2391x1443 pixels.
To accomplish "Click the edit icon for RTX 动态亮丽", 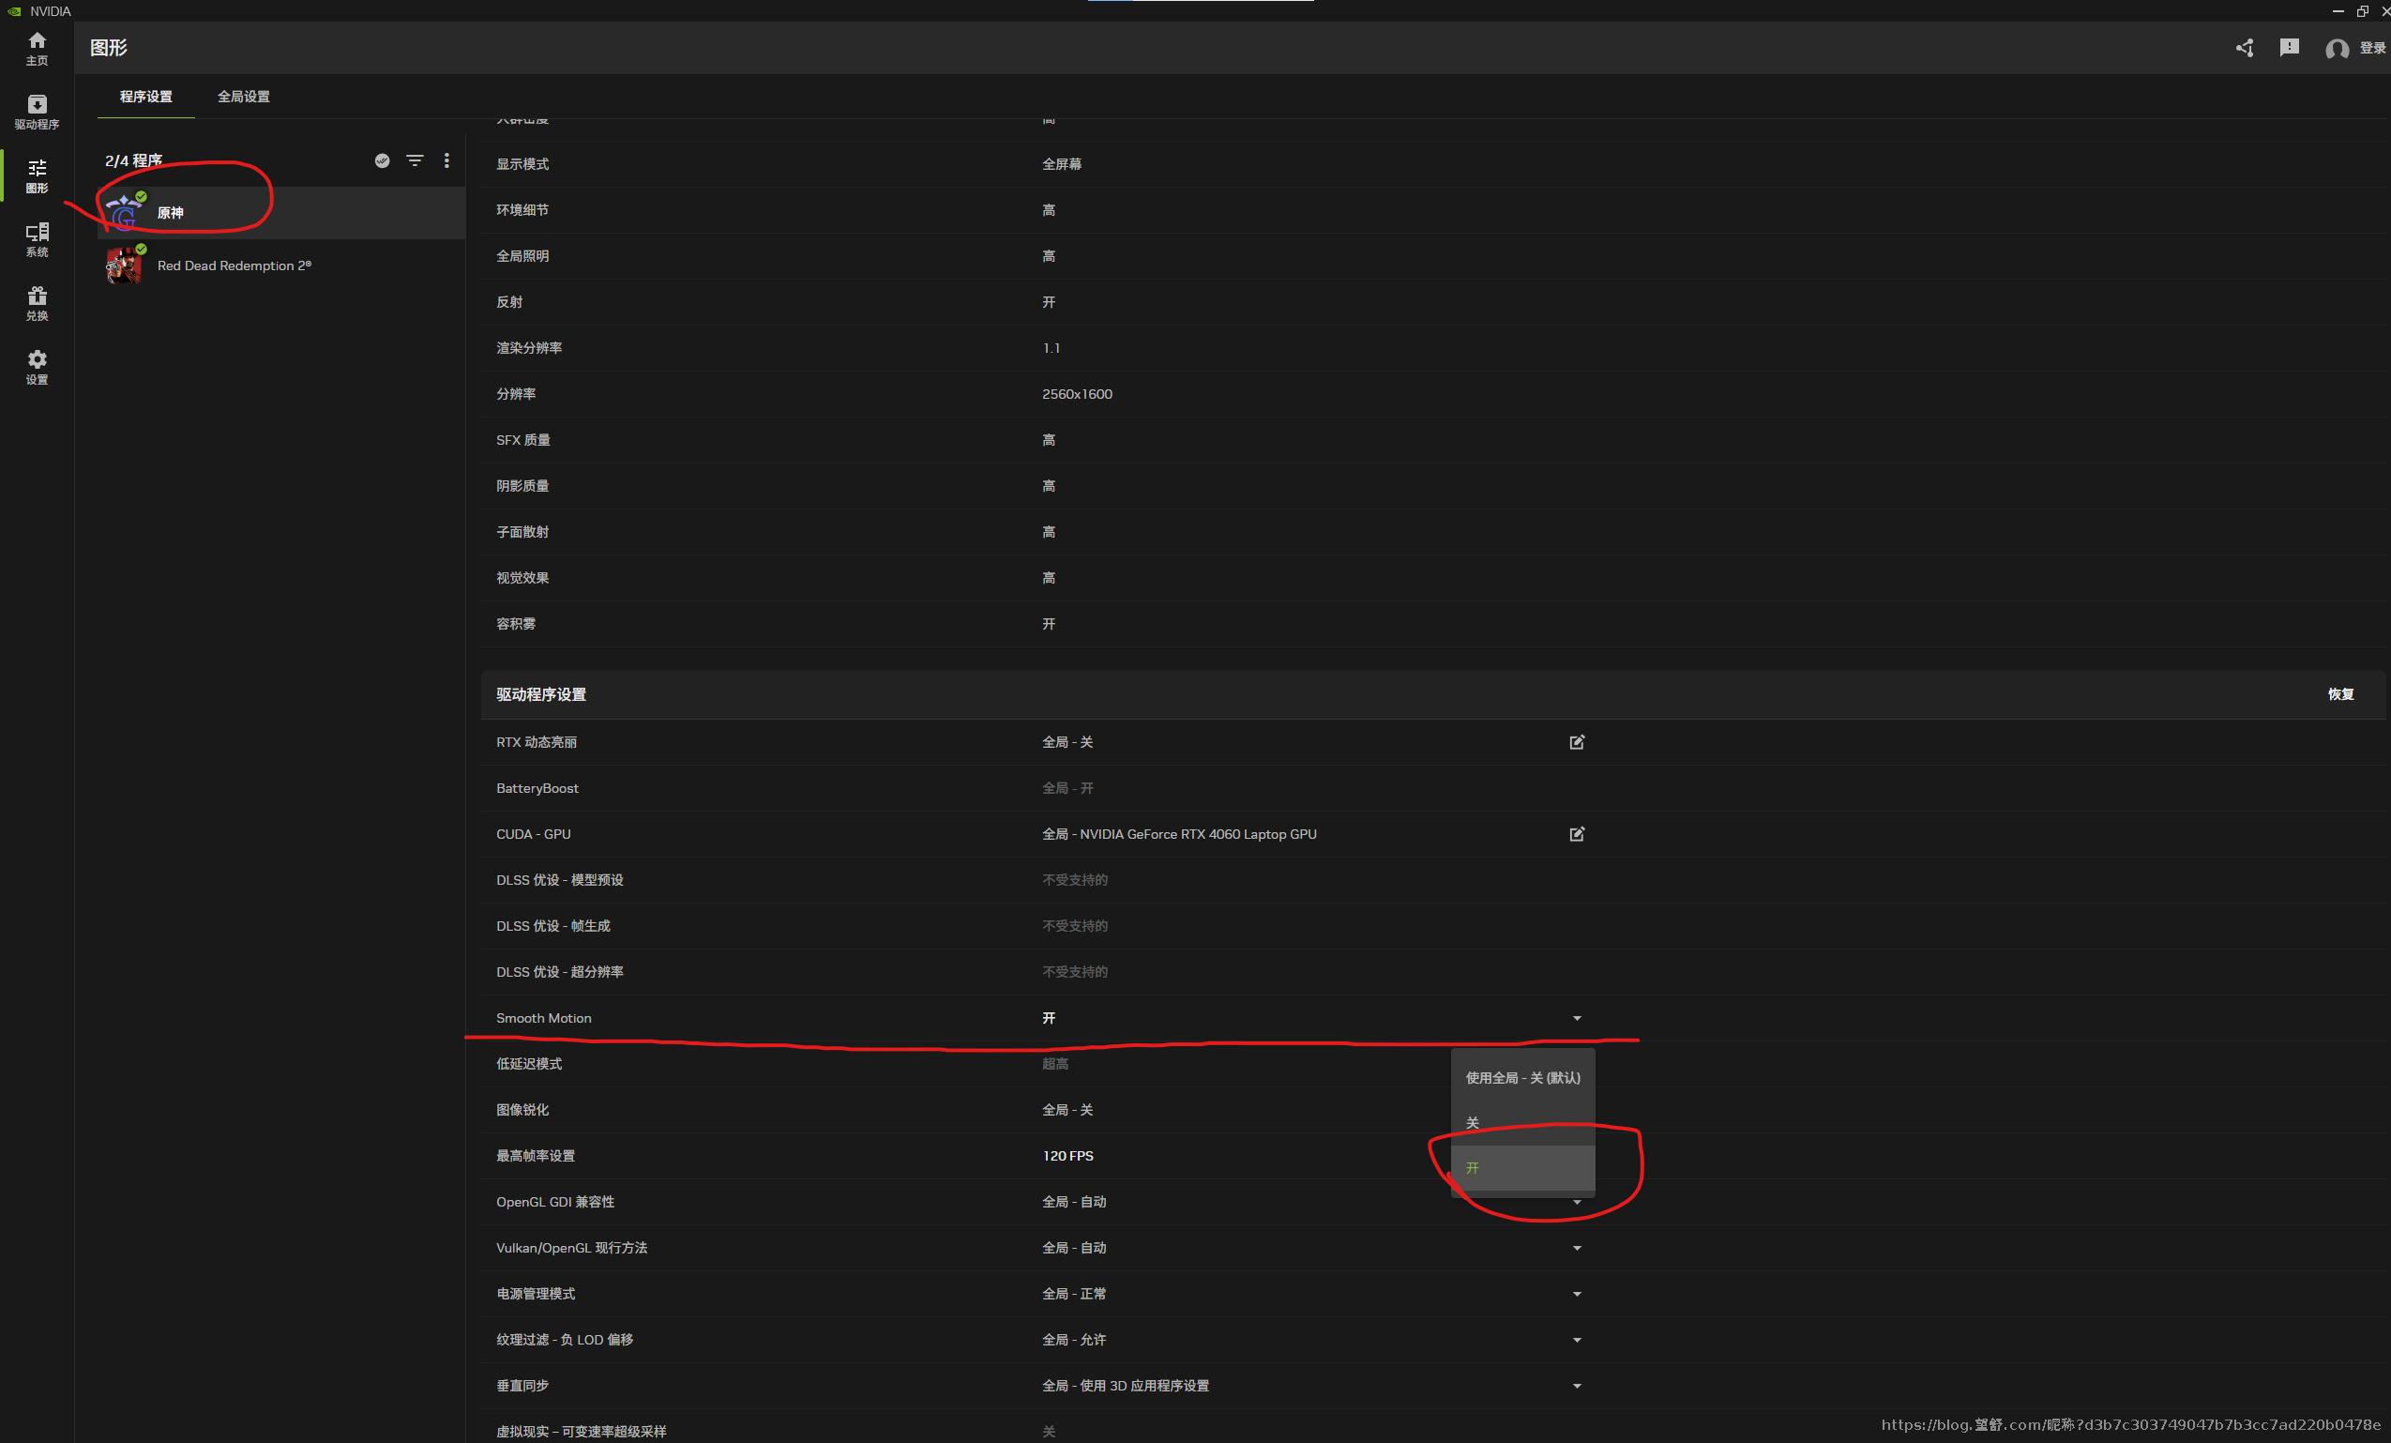I will tap(1577, 742).
